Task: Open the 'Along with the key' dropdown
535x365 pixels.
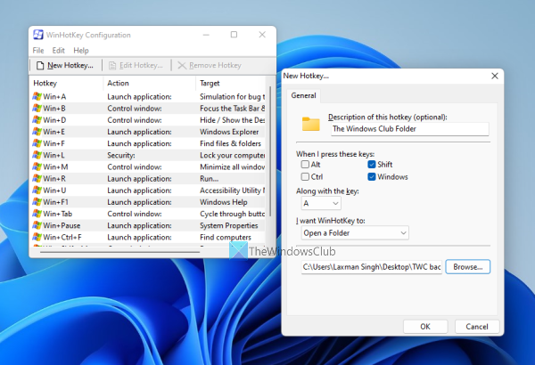Action: coord(322,204)
